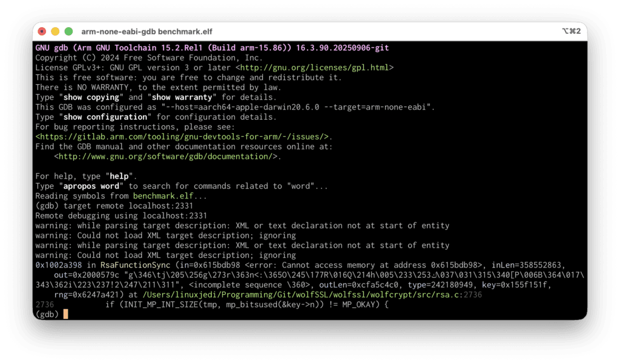Minimize the terminal with yellow button
This screenshot has height=363, width=620.
[x=55, y=31]
